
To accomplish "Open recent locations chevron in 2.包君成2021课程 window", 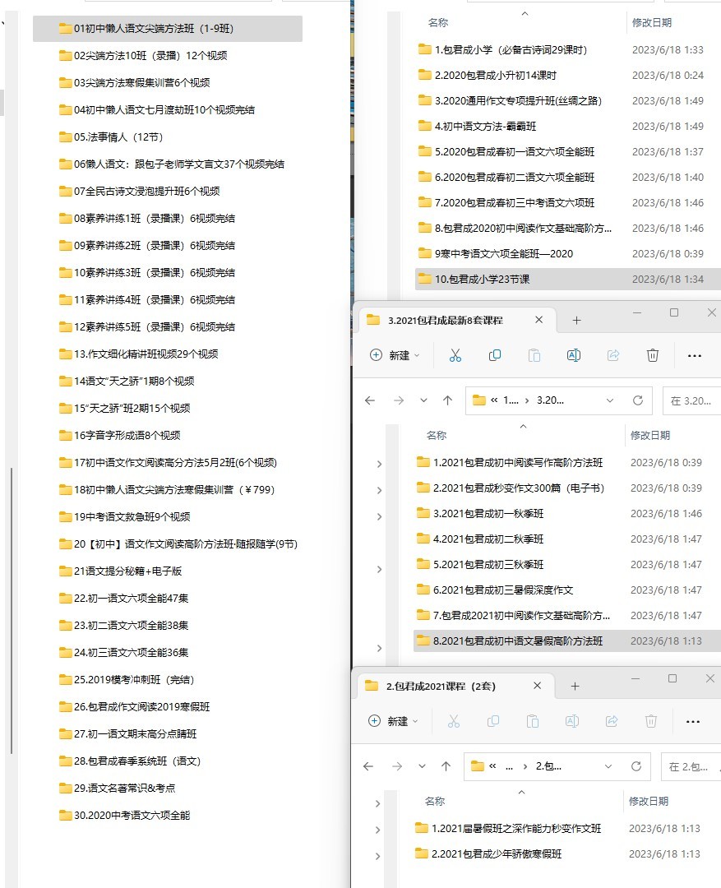I will click(x=422, y=766).
